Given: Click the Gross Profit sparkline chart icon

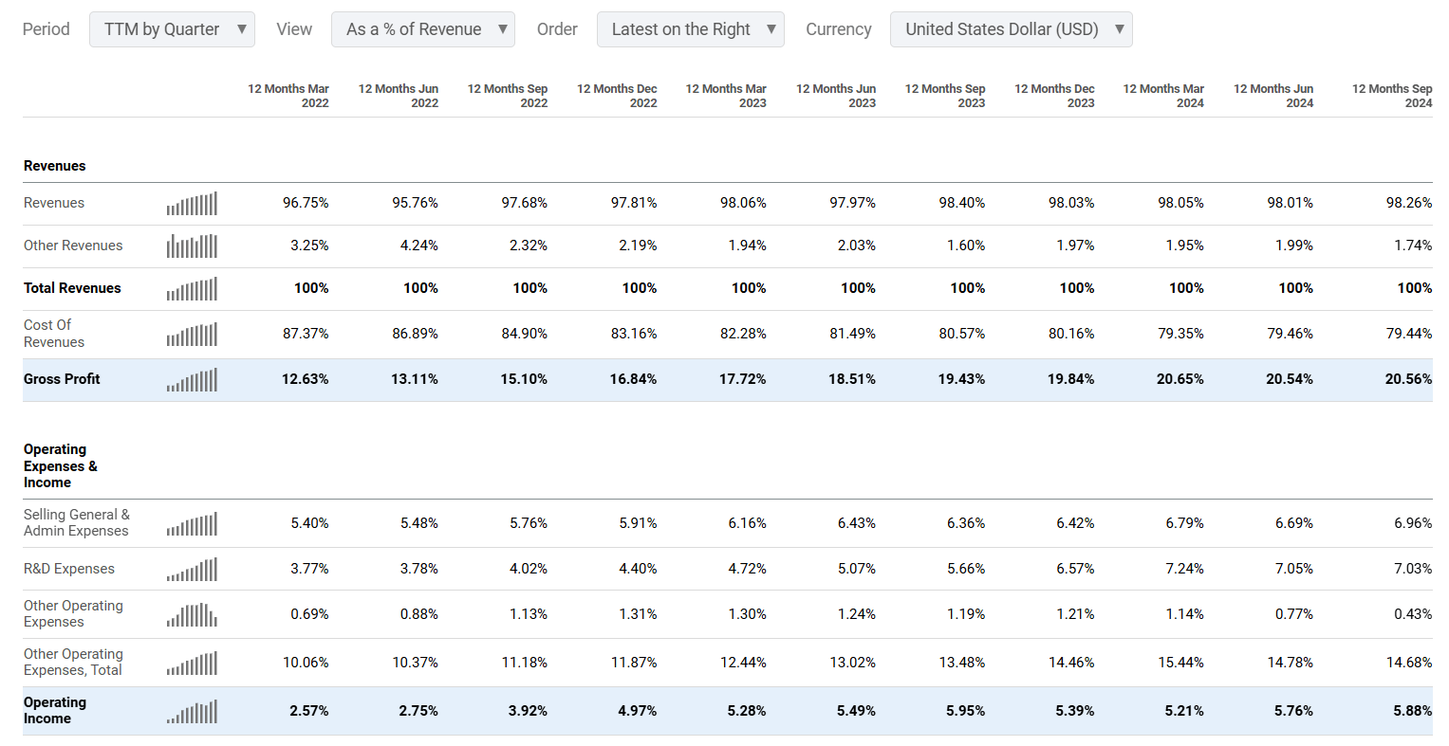Looking at the screenshot, I should (192, 380).
